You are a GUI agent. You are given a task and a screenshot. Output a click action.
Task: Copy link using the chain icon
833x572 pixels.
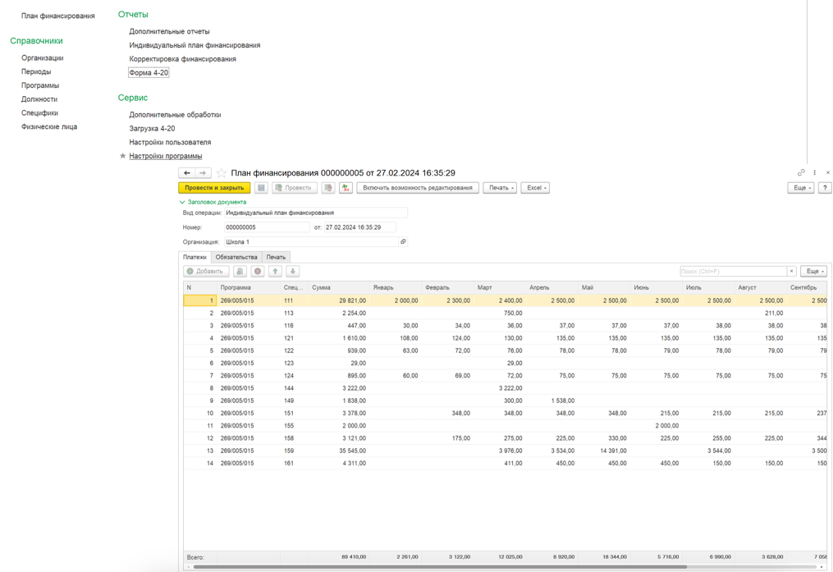click(x=801, y=172)
